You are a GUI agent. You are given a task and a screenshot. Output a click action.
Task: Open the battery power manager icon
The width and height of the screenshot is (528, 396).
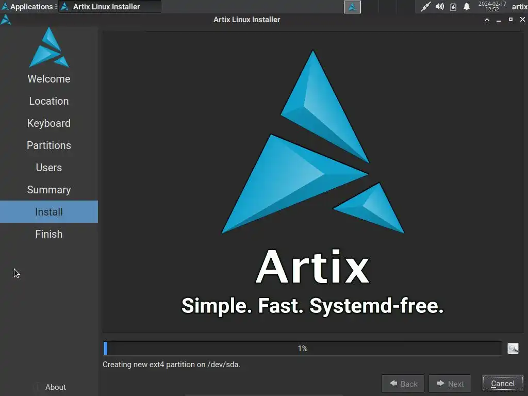pos(453,6)
